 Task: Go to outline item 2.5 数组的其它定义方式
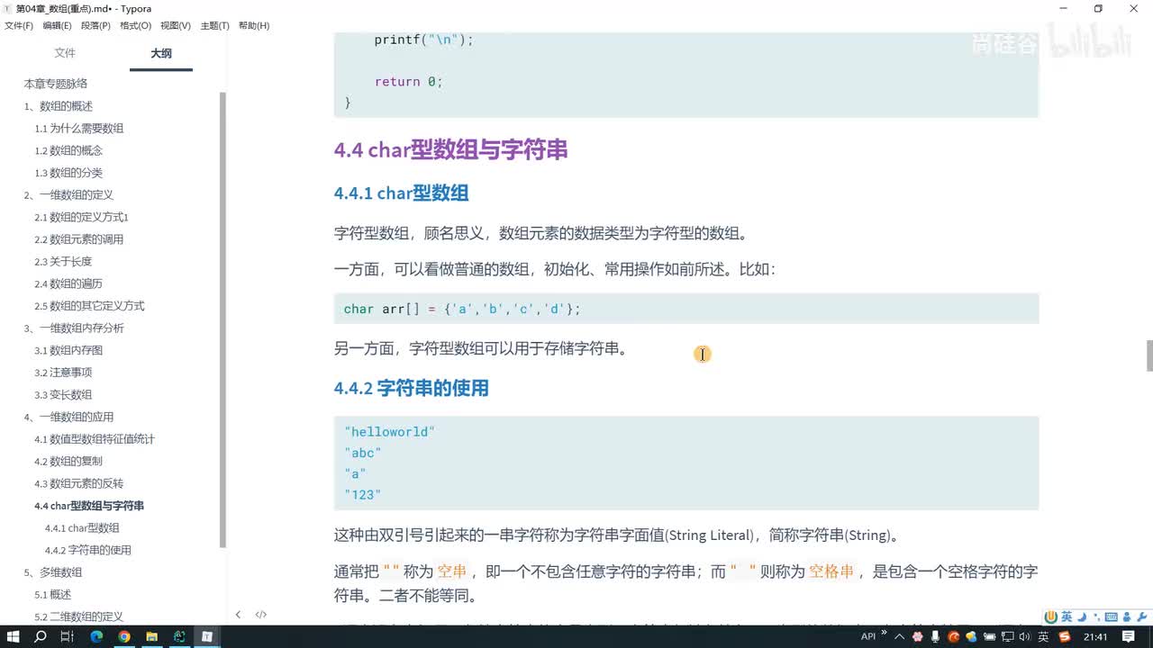pos(89,306)
